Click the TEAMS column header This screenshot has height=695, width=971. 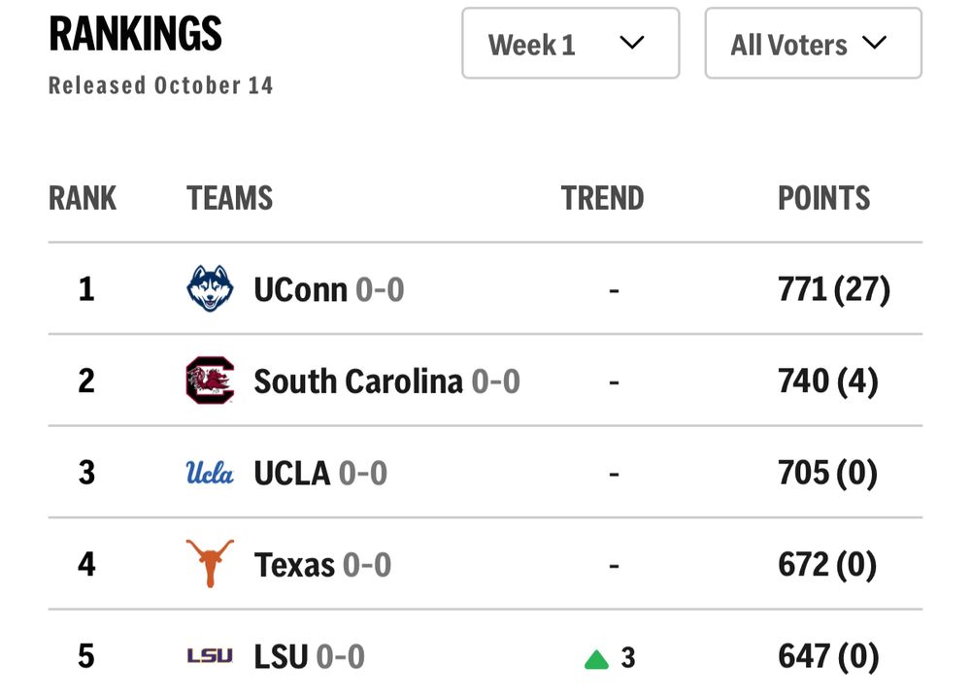point(229,198)
